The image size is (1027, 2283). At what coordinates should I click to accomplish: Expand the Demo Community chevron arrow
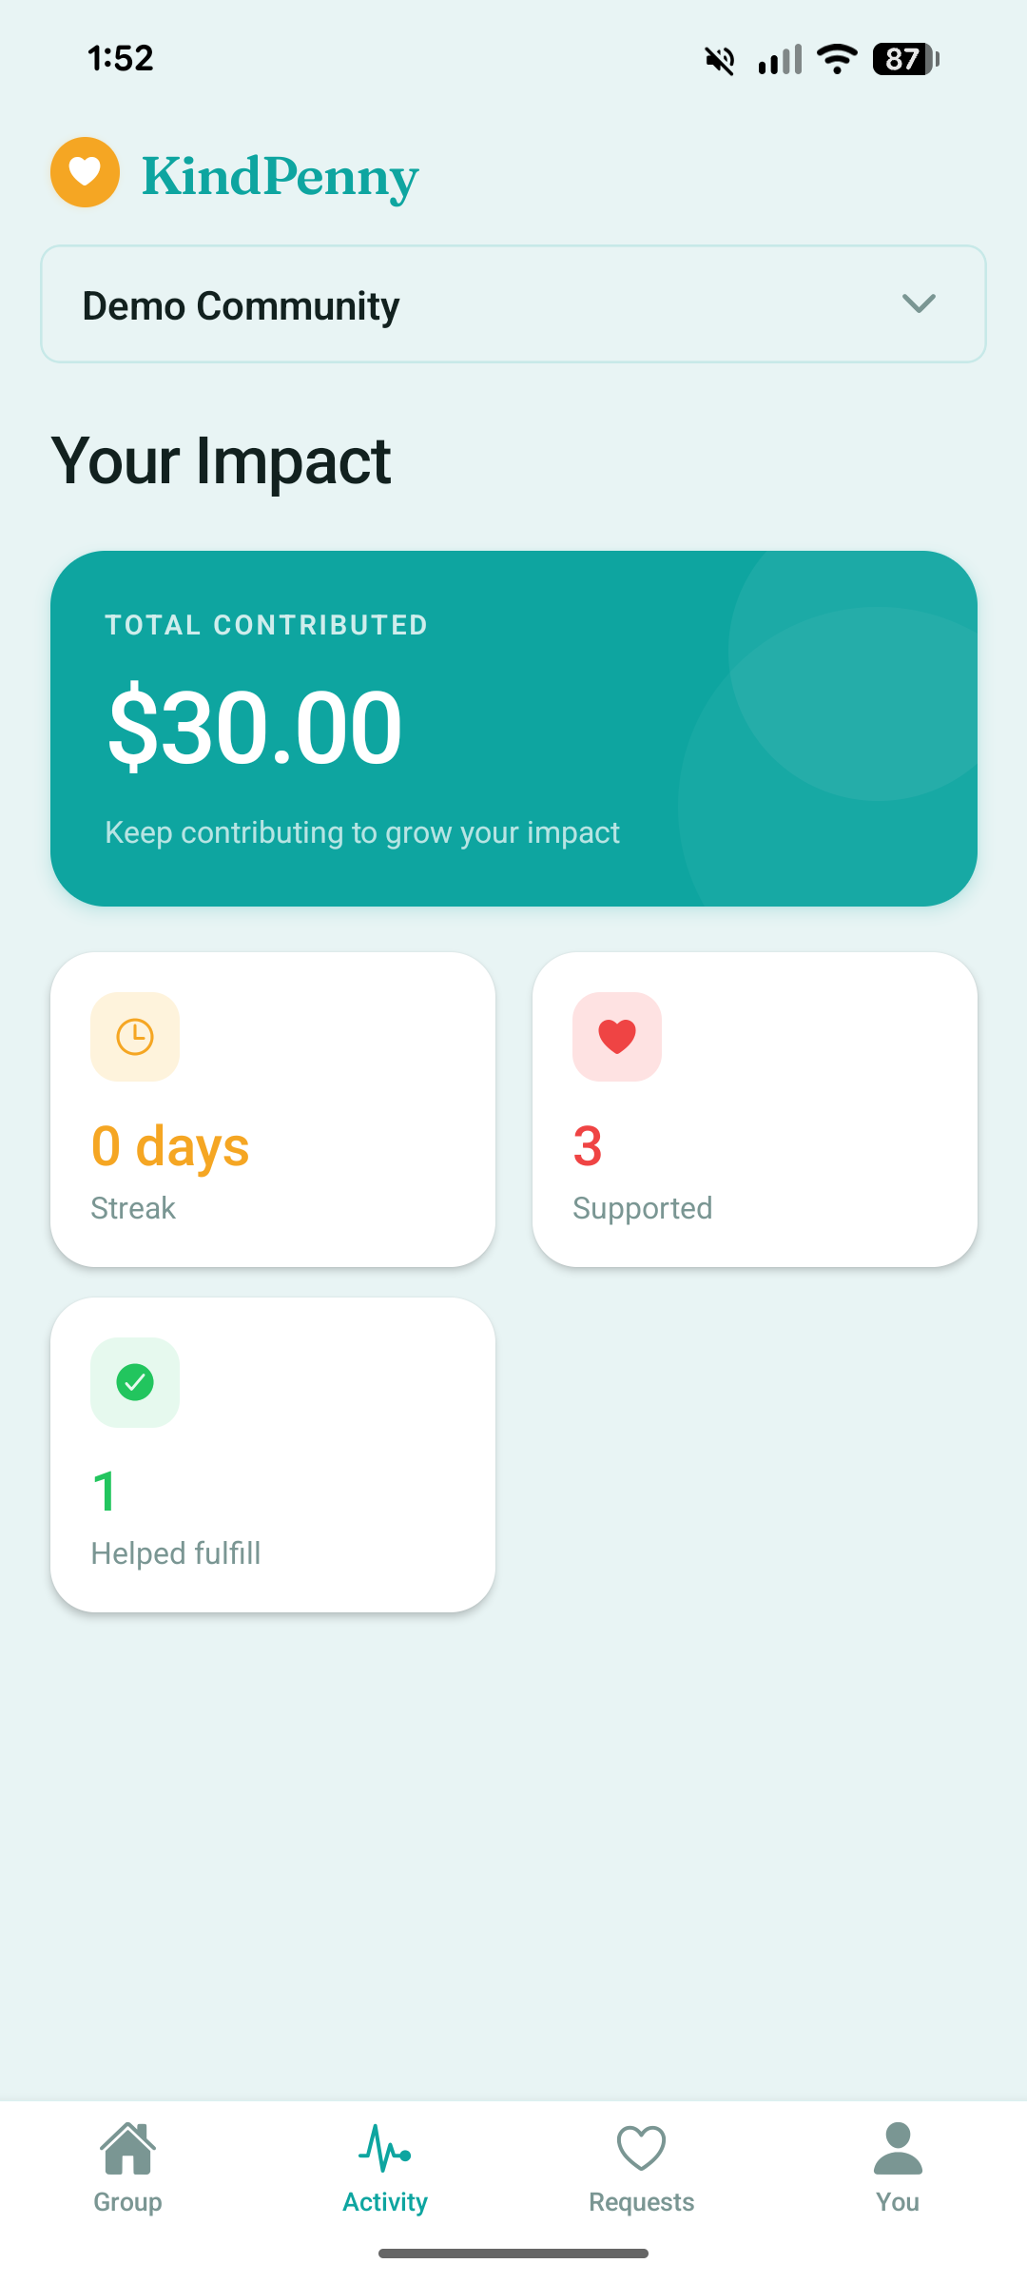point(919,303)
